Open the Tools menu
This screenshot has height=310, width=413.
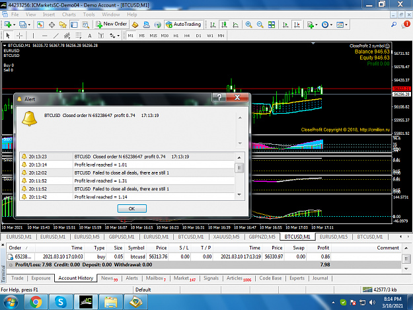[89, 15]
